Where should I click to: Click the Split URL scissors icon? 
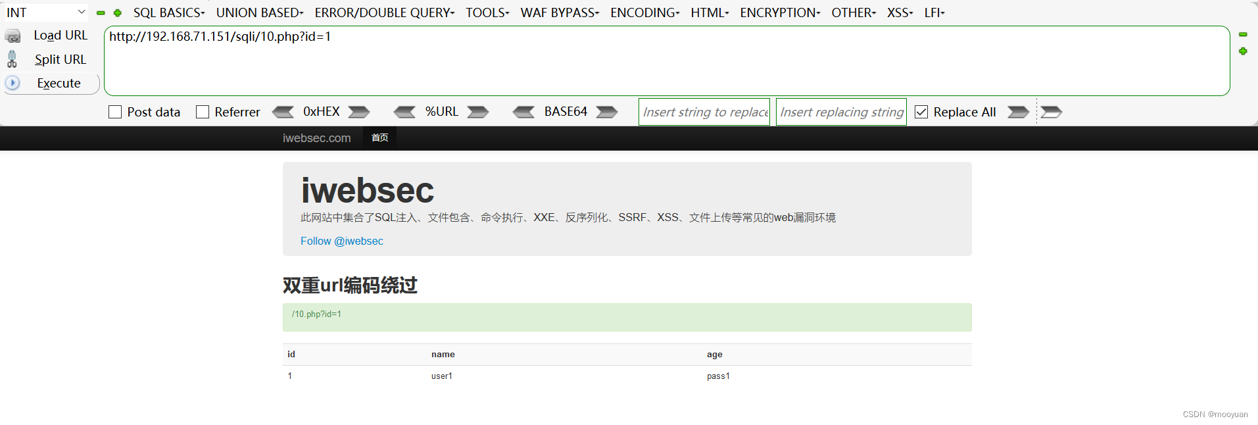pos(12,59)
